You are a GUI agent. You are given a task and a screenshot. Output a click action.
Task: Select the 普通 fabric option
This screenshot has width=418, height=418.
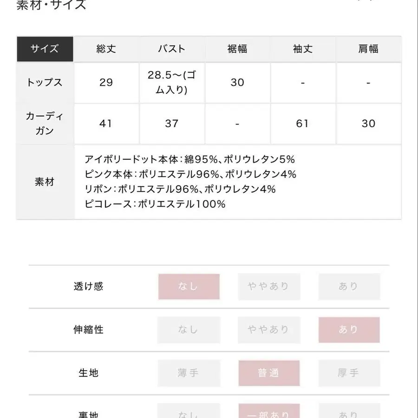[269, 373]
